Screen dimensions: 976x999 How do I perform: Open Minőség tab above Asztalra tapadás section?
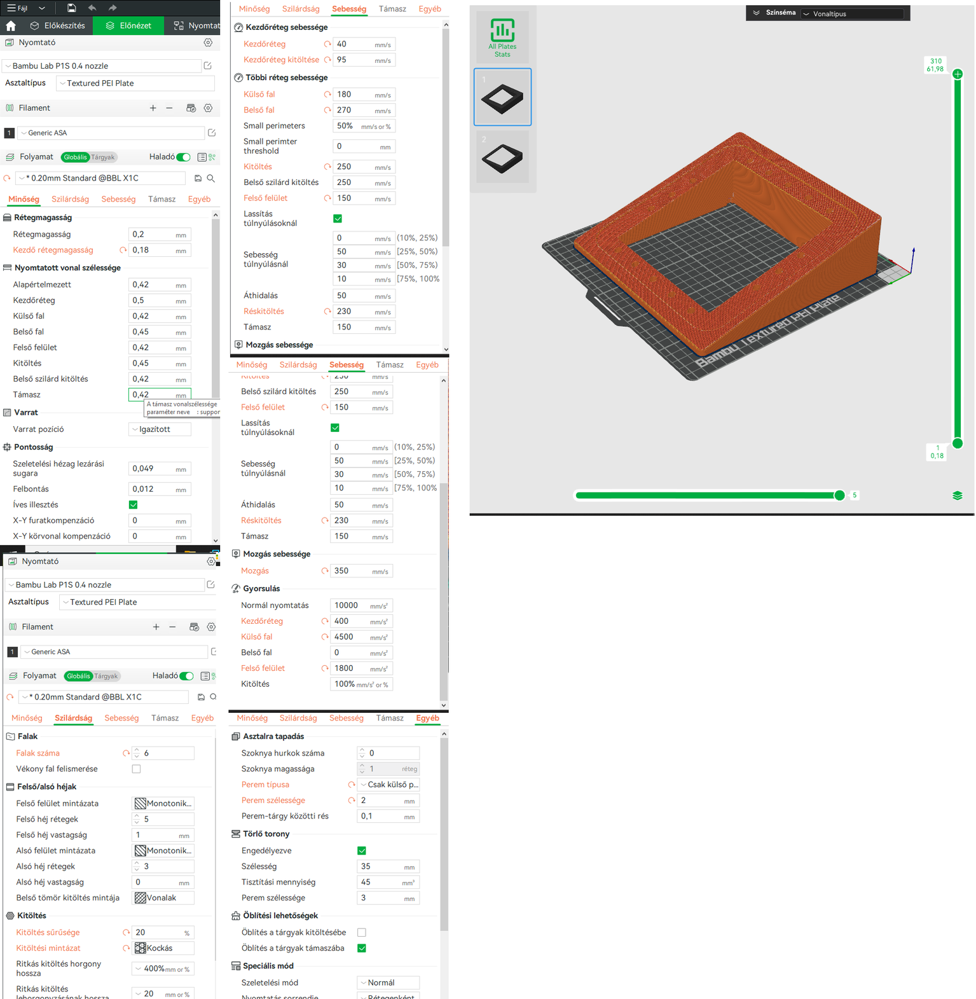pos(252,718)
